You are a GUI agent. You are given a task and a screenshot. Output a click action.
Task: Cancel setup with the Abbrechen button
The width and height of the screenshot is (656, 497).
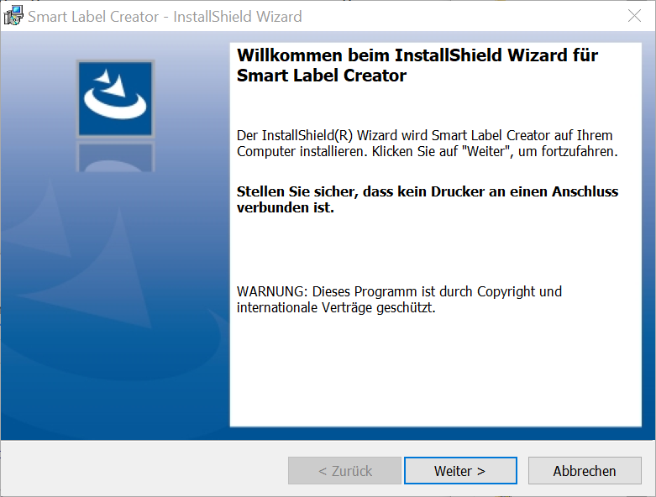585,471
